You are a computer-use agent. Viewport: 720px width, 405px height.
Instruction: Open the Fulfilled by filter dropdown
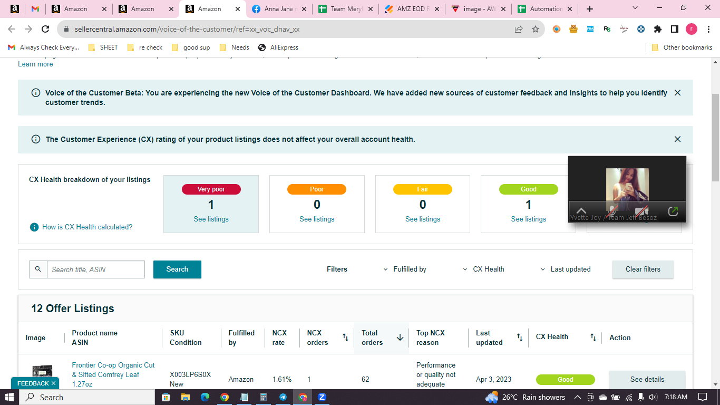click(405, 269)
